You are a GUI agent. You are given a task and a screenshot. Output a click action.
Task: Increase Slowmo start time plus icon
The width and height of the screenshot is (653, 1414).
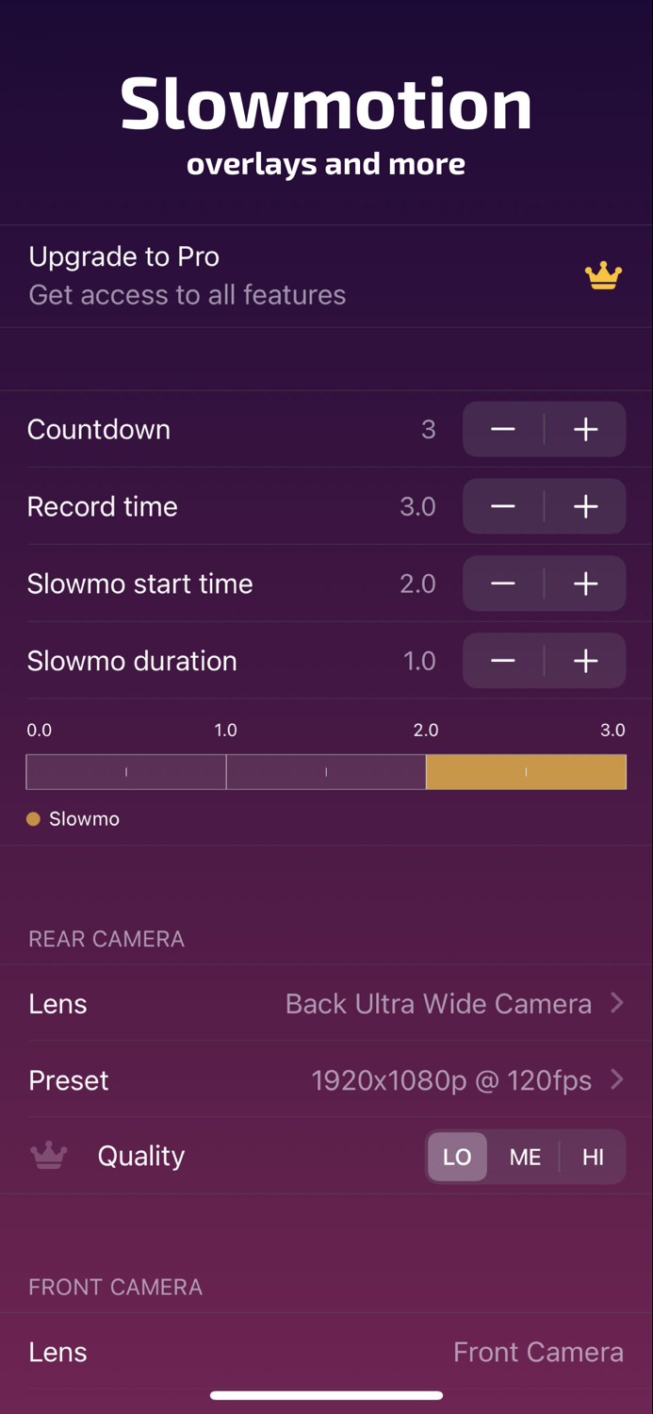point(585,584)
